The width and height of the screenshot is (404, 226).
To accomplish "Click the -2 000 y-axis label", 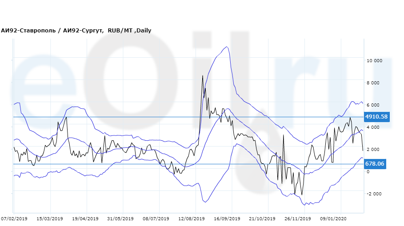I will pyautogui.click(x=374, y=194).
